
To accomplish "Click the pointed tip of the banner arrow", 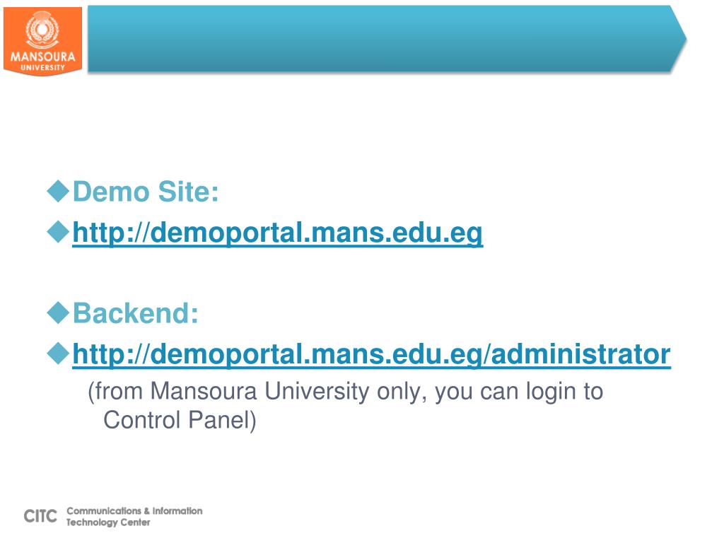I will click(x=679, y=39).
